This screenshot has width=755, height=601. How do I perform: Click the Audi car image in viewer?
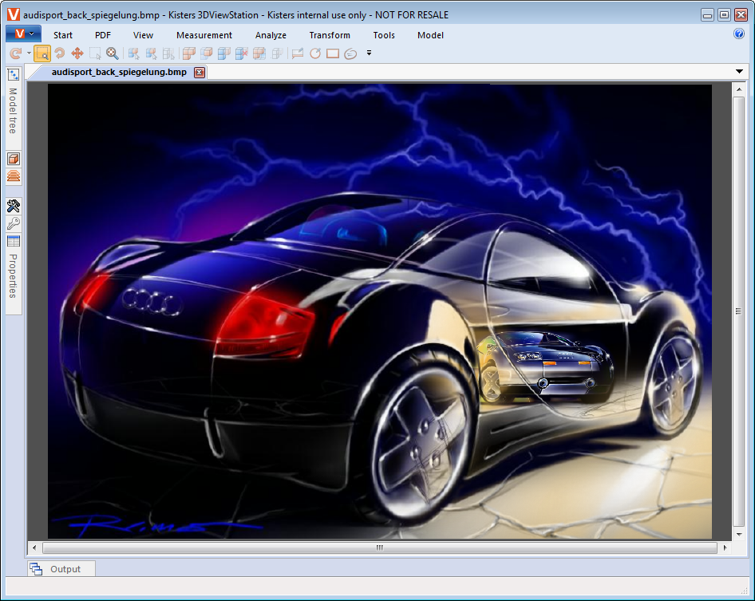(379, 311)
